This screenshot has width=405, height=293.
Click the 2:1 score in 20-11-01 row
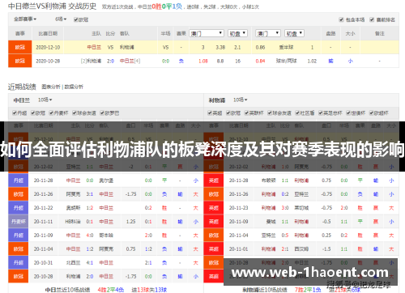(x=285, y=248)
